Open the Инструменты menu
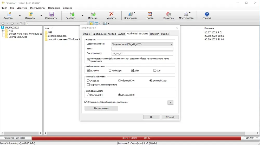Screen dimensions: 260x145 [37, 8]
